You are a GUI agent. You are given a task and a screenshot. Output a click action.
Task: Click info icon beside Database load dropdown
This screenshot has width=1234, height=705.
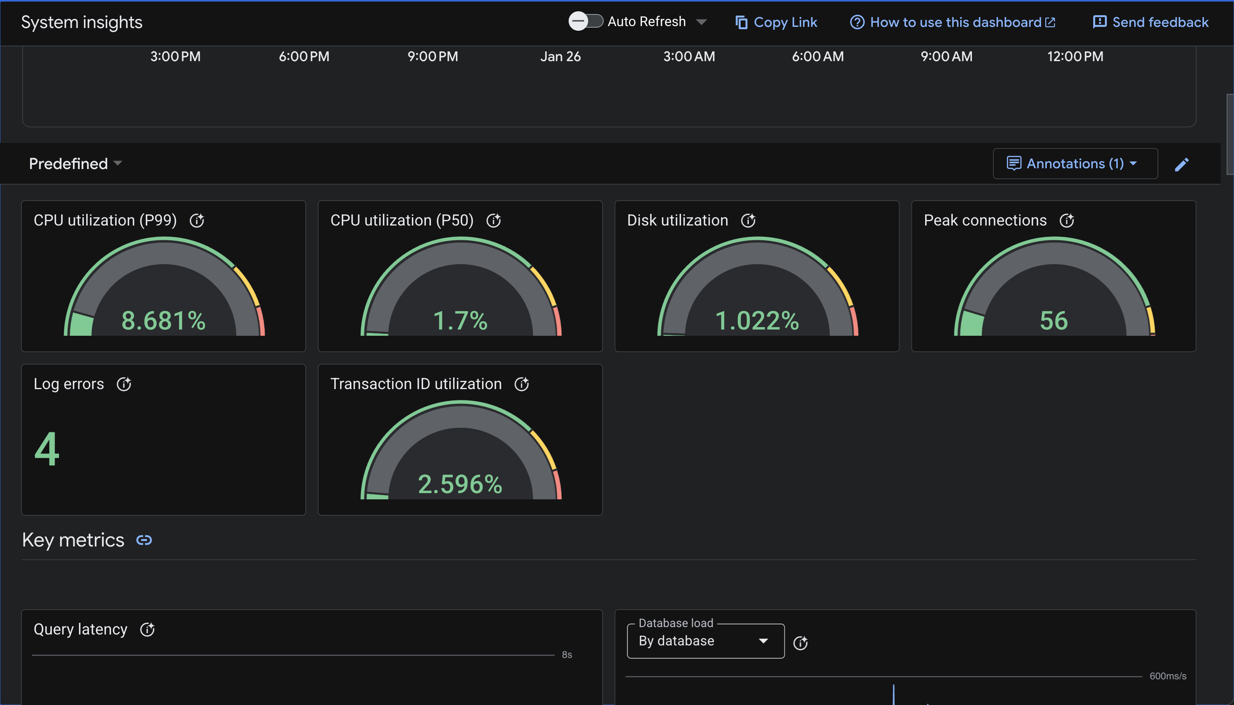tap(800, 643)
